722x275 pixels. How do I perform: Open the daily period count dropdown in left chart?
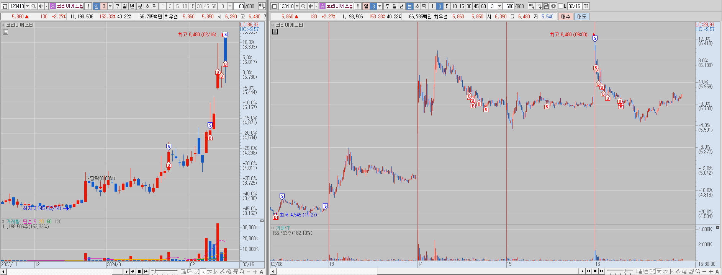[110, 6]
